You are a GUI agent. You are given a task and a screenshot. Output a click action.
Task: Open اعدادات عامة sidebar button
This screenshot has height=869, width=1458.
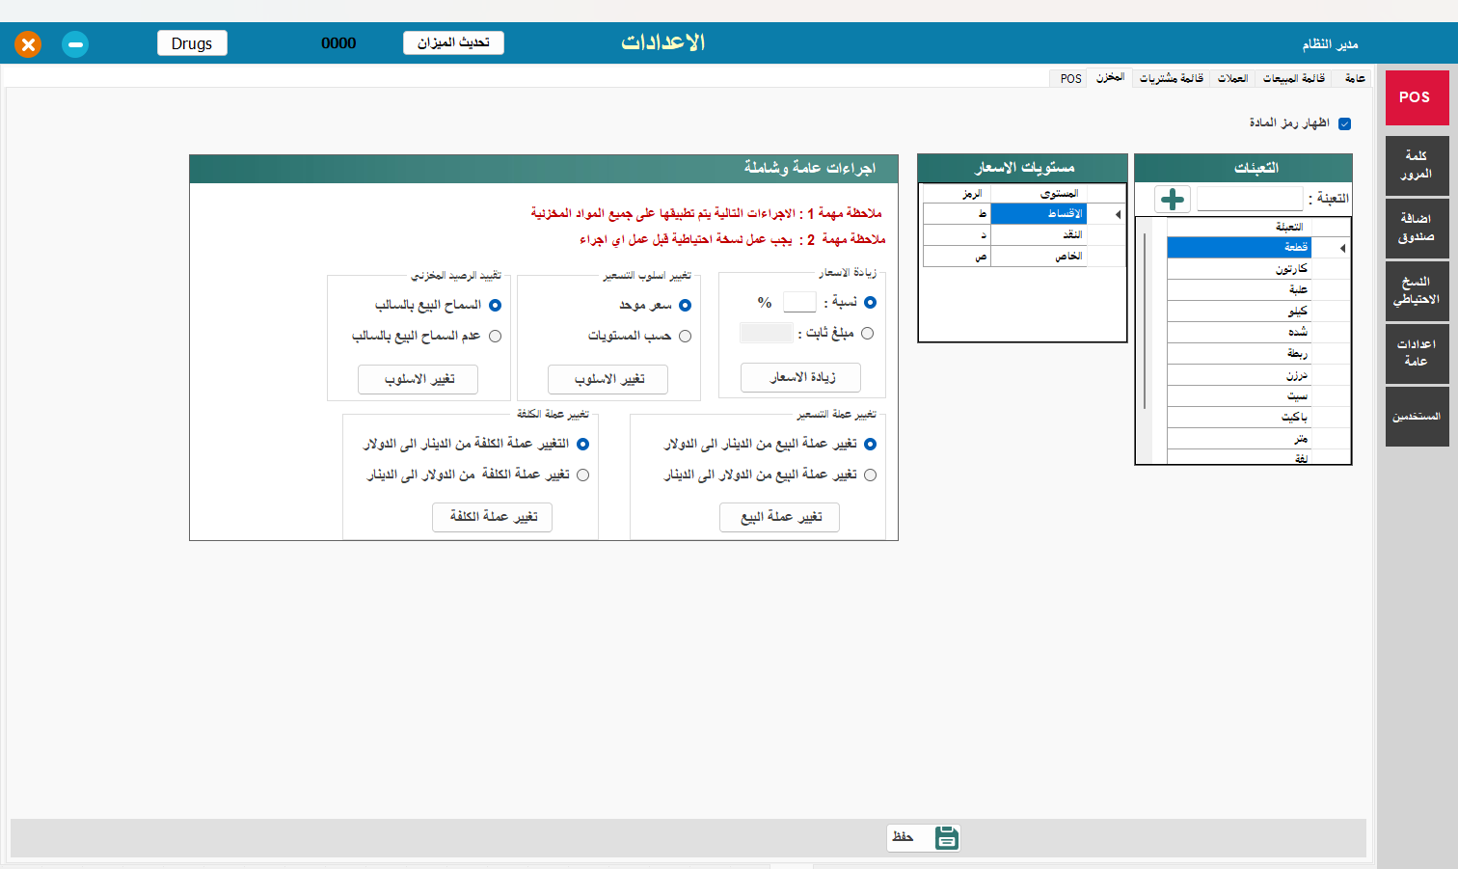click(x=1417, y=353)
